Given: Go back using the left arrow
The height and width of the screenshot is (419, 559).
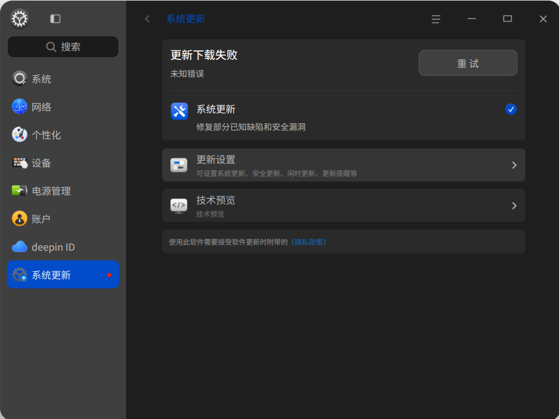Looking at the screenshot, I should [147, 18].
